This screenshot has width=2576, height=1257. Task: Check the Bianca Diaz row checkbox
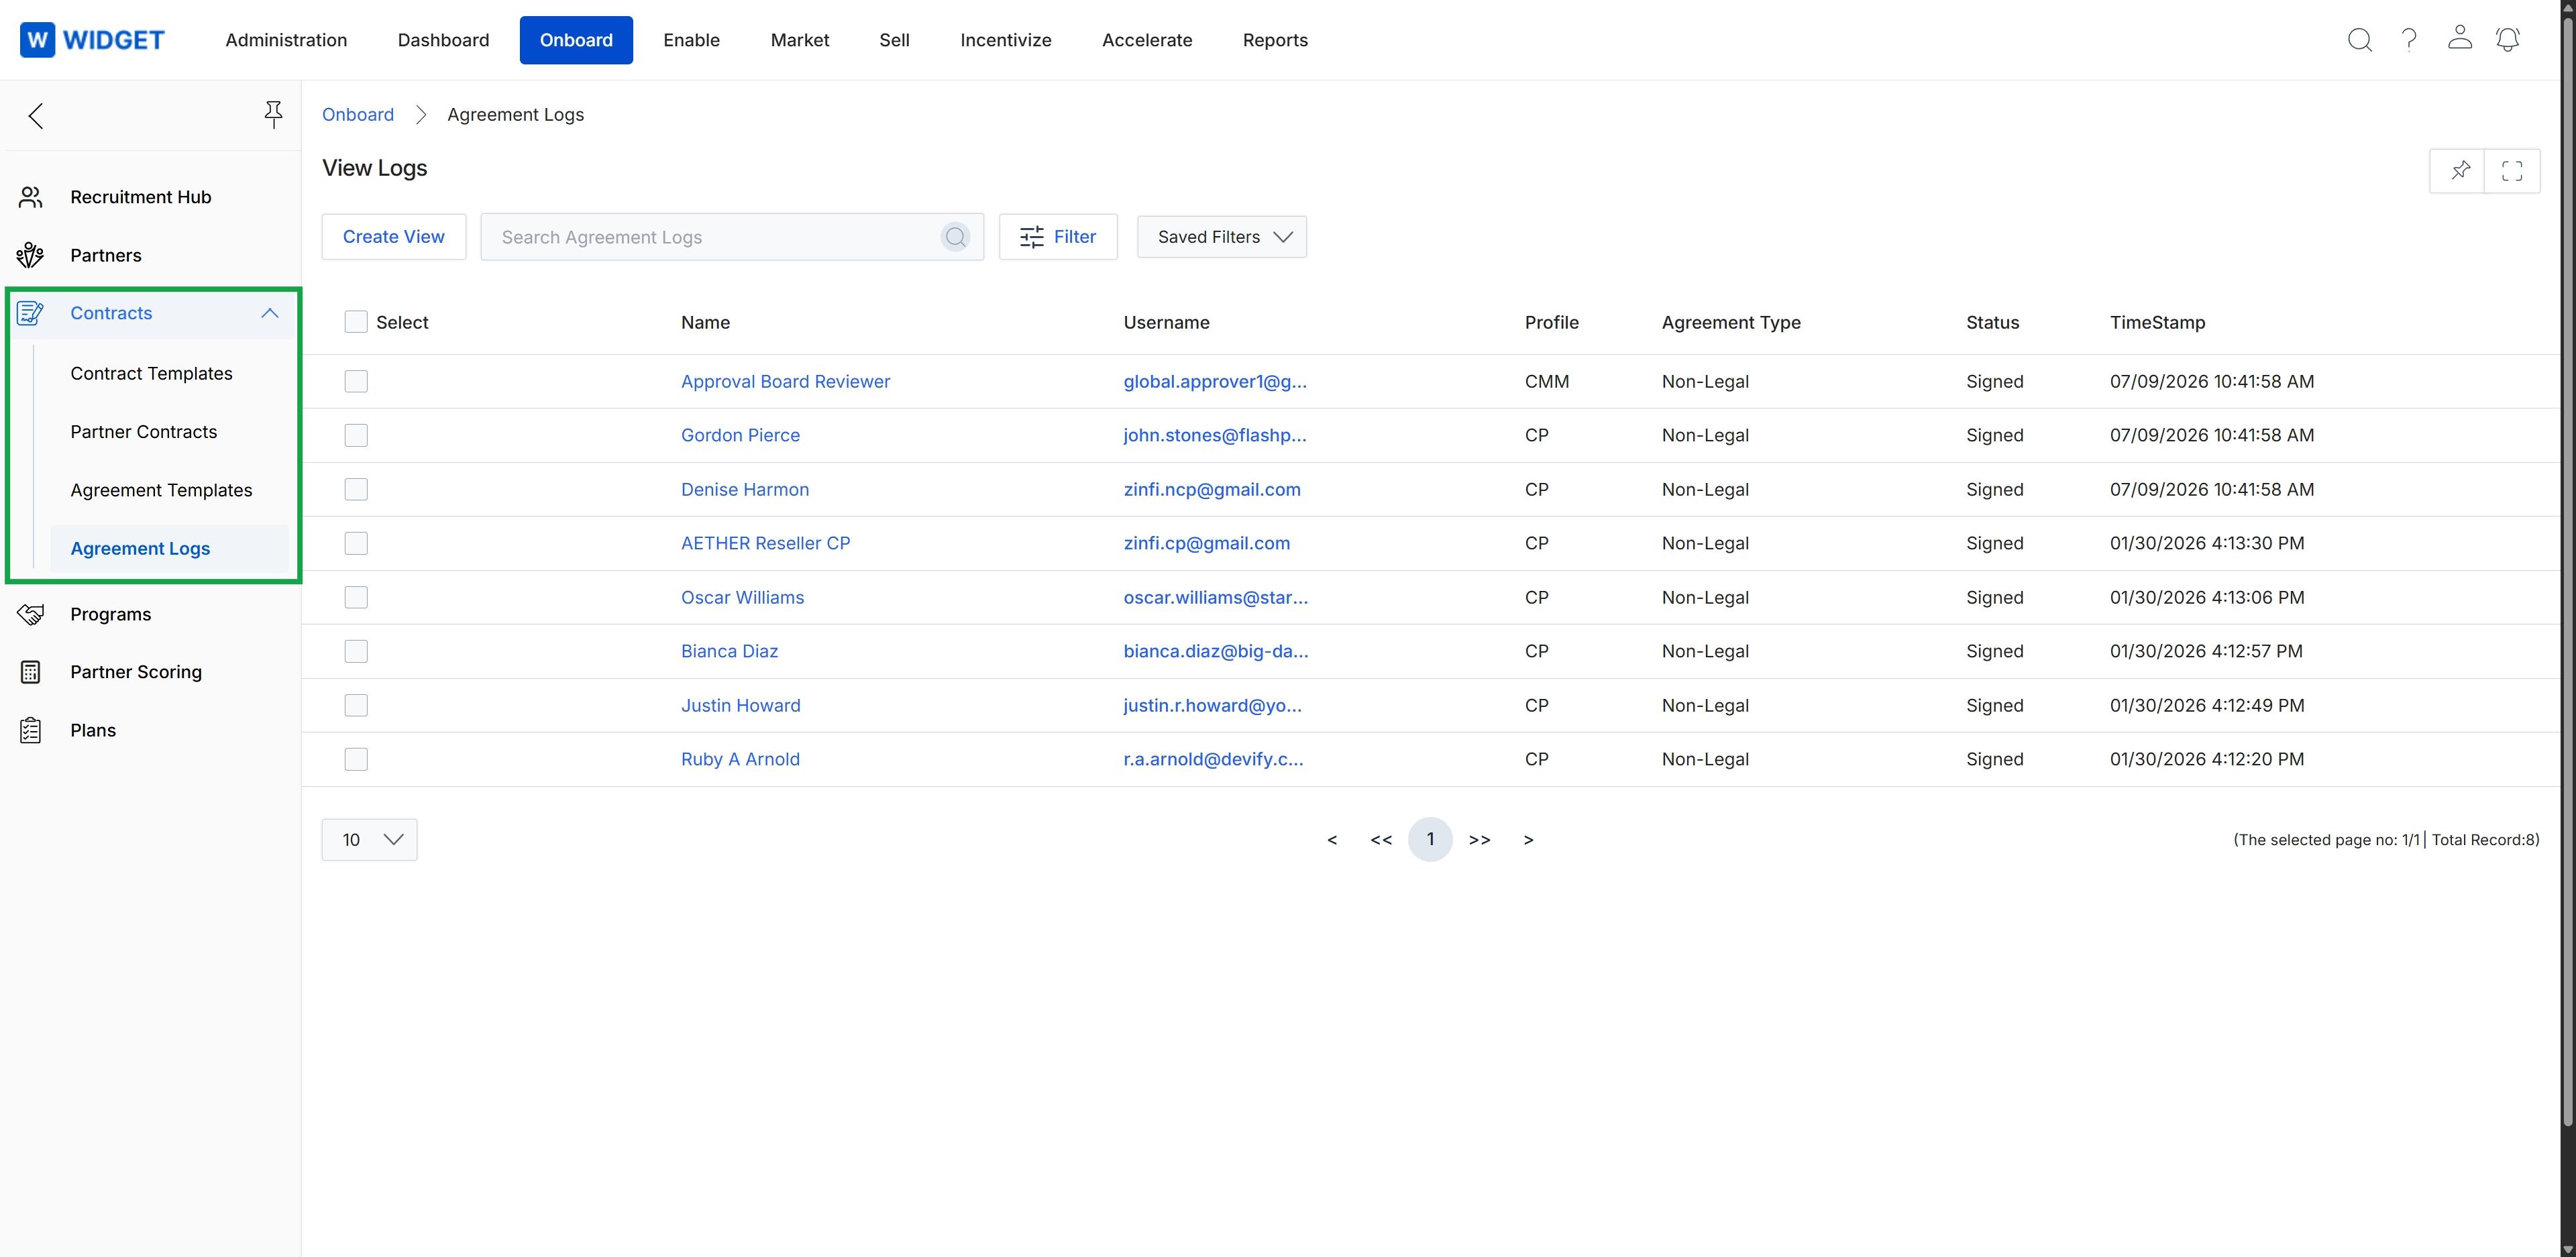pyautogui.click(x=356, y=651)
